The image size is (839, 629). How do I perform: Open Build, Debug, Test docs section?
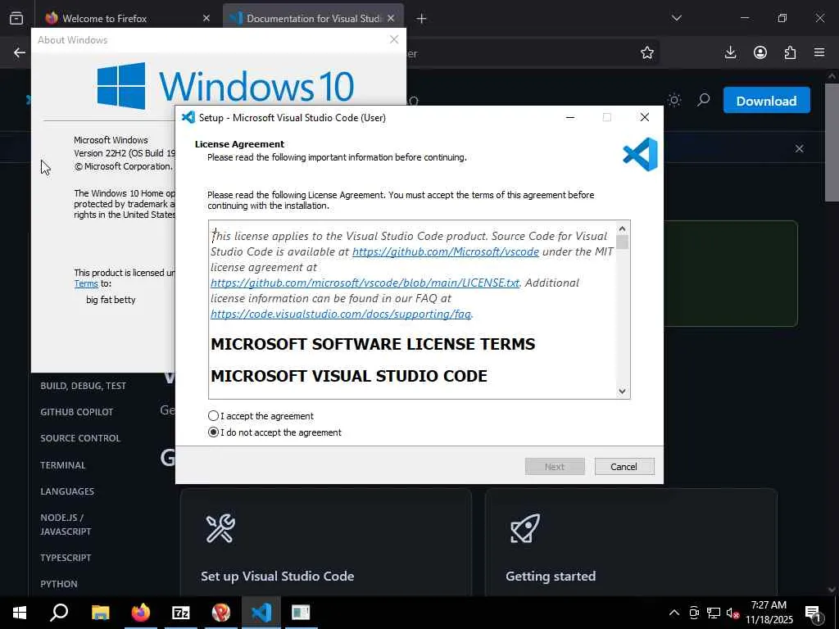pyautogui.click(x=83, y=386)
